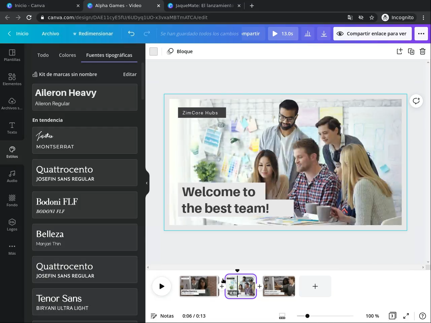Open the three-dot more options menu in header
Image resolution: width=431 pixels, height=323 pixels.
click(x=421, y=34)
